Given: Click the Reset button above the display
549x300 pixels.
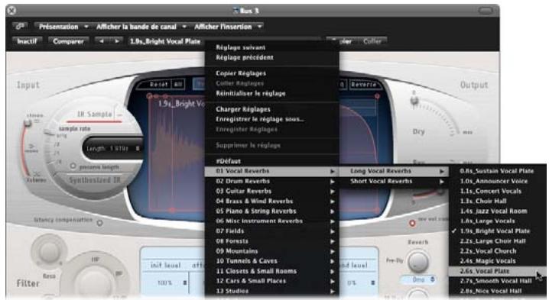Looking at the screenshot, I should coord(158,85).
